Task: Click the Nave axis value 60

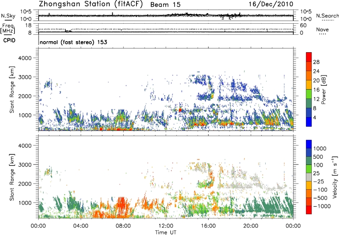Action: tap(303, 25)
